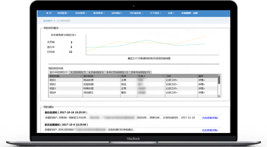Open 种质管理 dropdown menu
Screen dimensions: 267x147
(x=63, y=13)
